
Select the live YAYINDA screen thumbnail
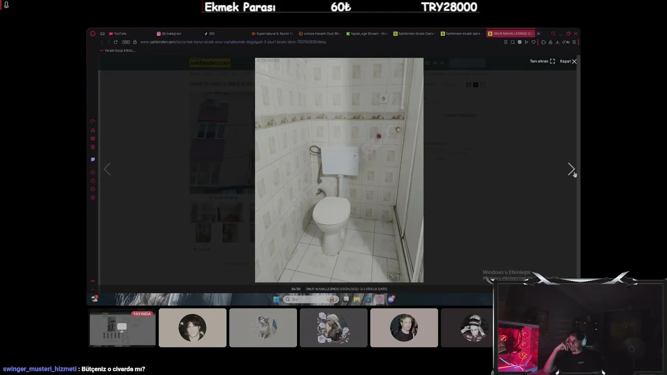pos(122,328)
